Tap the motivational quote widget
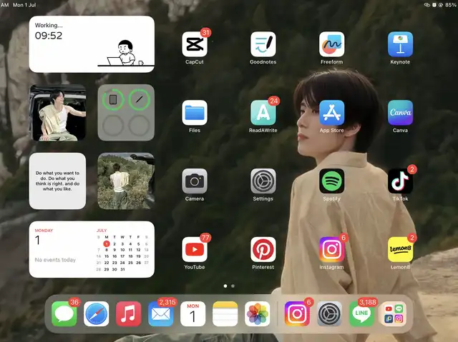 click(57, 181)
